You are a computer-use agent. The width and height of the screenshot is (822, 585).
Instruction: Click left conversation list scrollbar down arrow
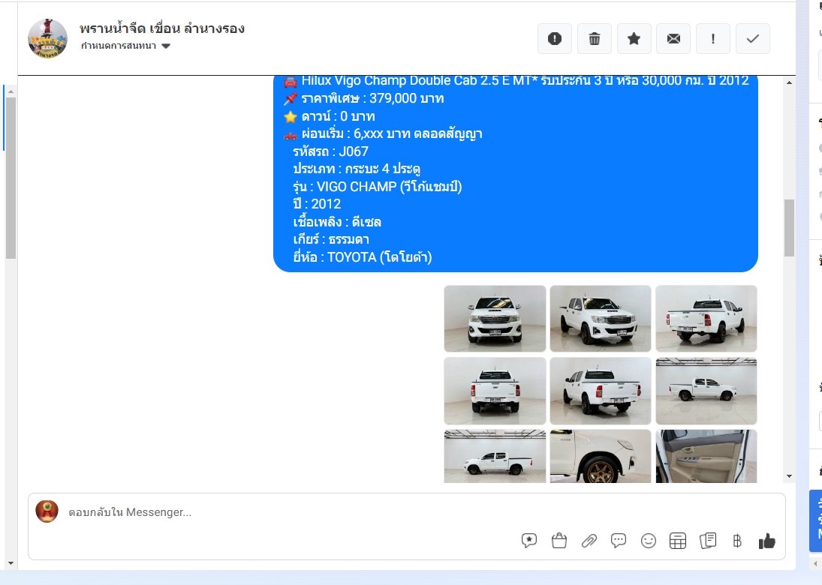tap(11, 563)
